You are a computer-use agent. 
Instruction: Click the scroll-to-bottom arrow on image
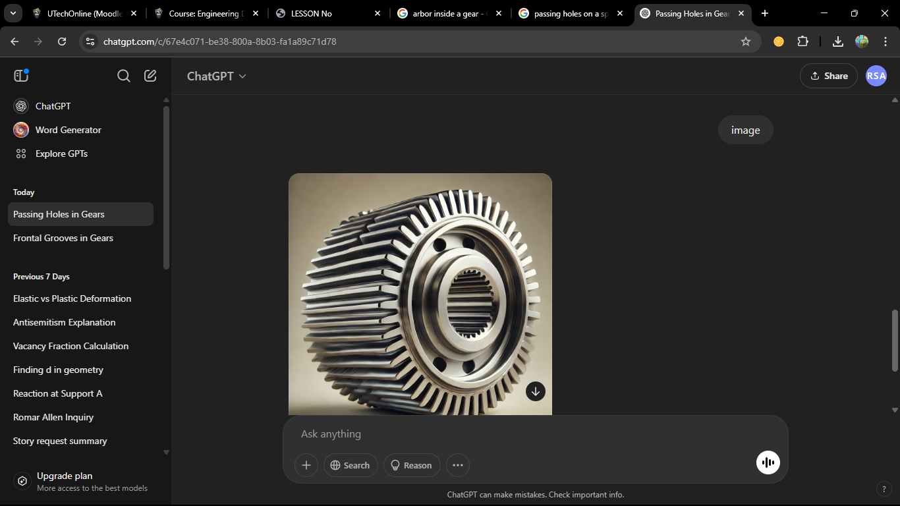pyautogui.click(x=536, y=391)
